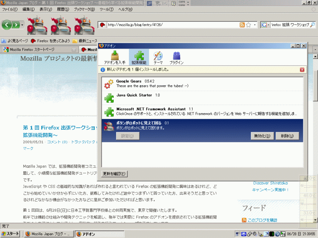This screenshot has height=238, width=318.
Task: Close the Mozilla Firefox スタートページ tab
Action: [x=74, y=50]
